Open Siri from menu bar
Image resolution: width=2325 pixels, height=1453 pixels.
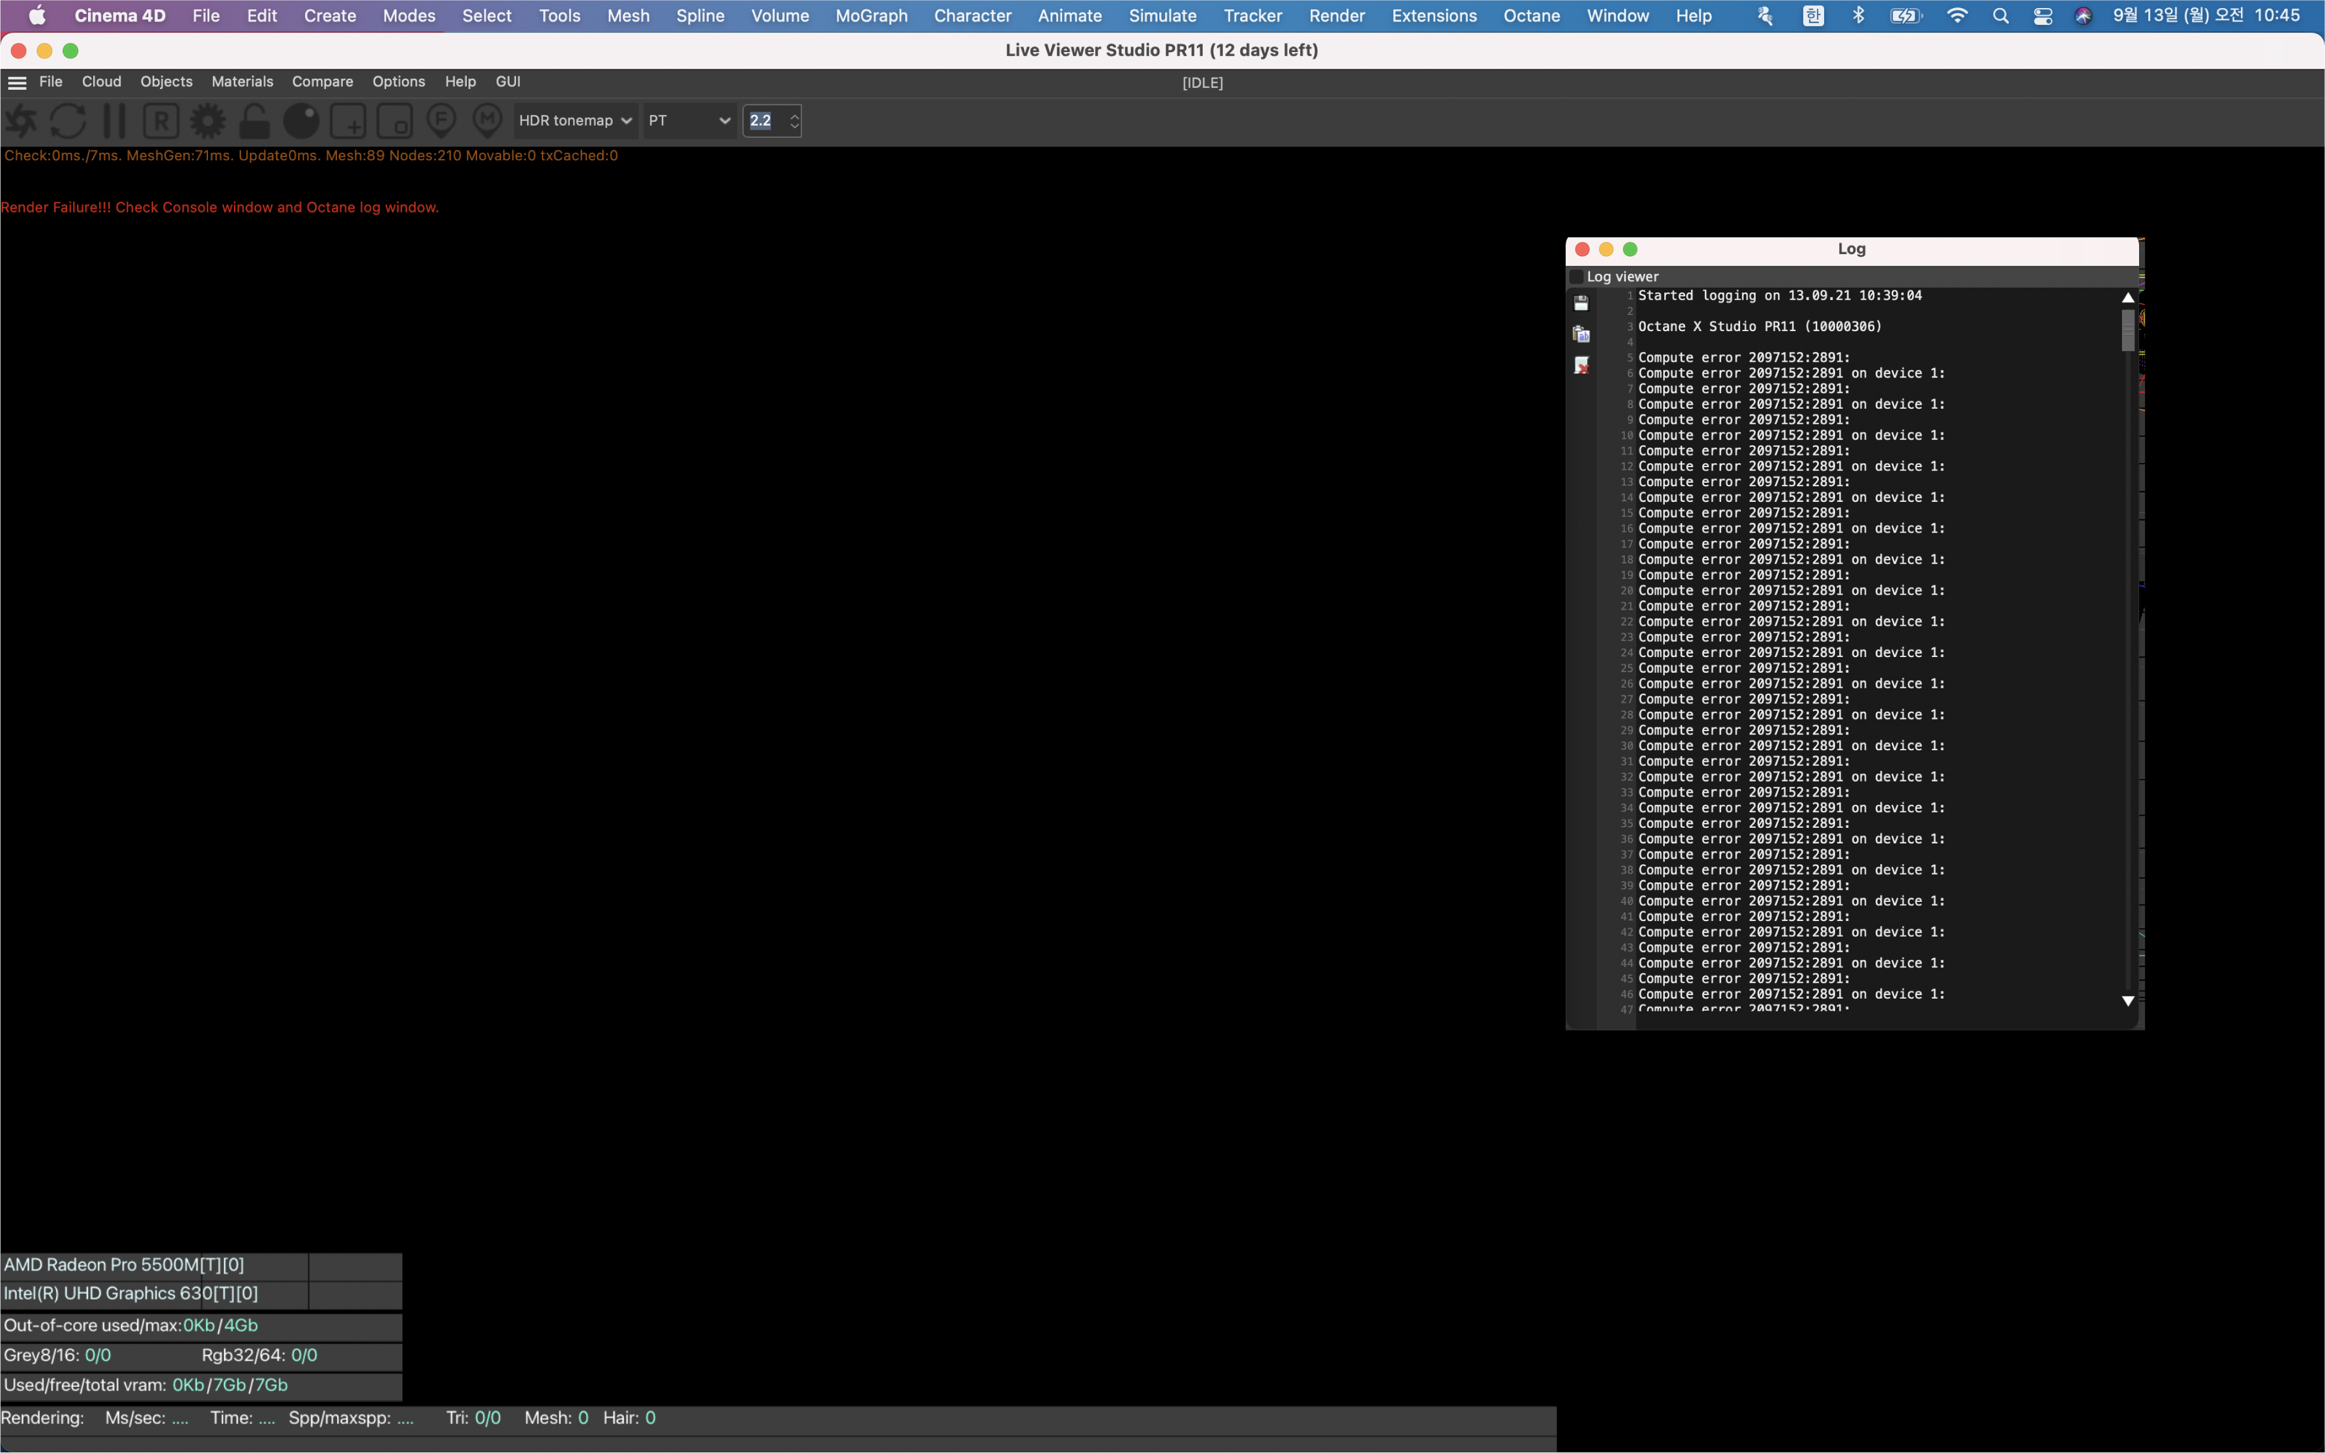(2083, 16)
